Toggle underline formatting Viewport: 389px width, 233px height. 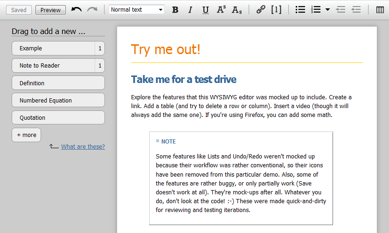(205, 10)
